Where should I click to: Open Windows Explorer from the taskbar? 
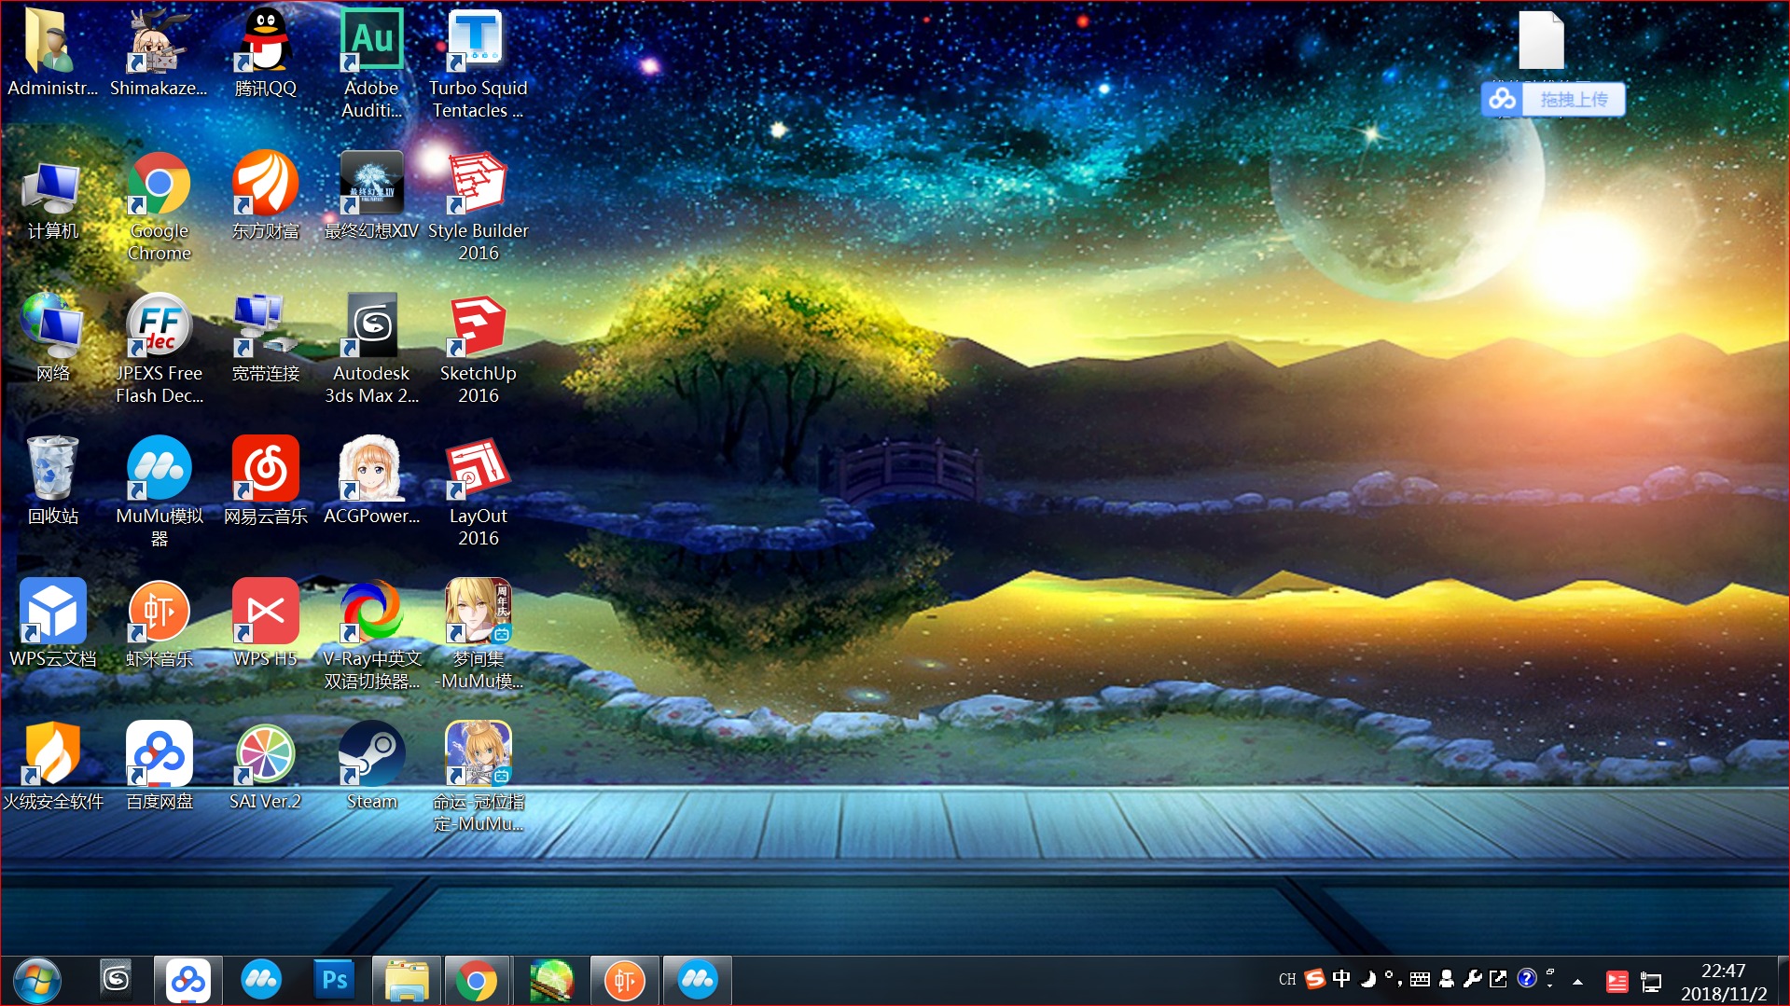point(407,980)
